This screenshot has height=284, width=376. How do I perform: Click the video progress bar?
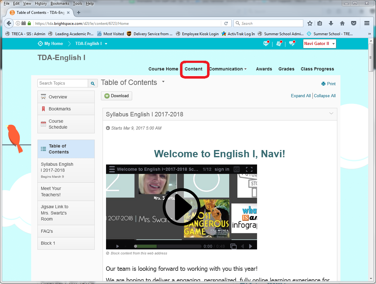(x=168, y=246)
